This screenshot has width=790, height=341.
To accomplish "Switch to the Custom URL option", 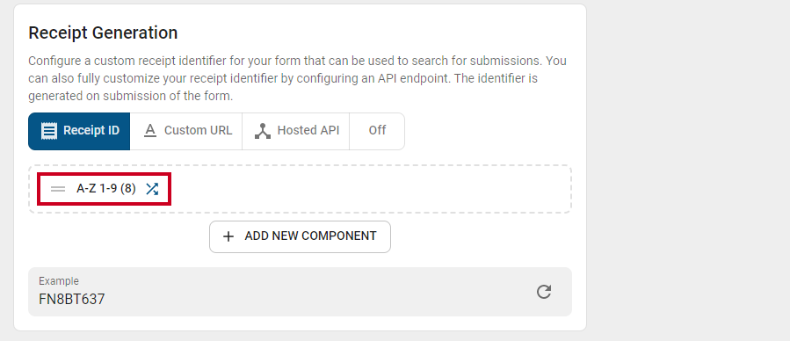I will (x=186, y=131).
